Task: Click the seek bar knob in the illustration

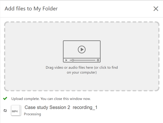Action: [73, 60]
